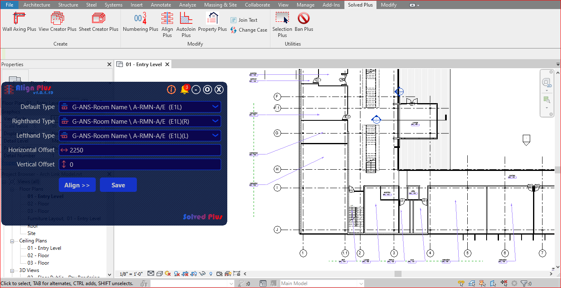561x288 pixels.
Task: Start the Numbering Plus tool
Action: [x=140, y=22]
